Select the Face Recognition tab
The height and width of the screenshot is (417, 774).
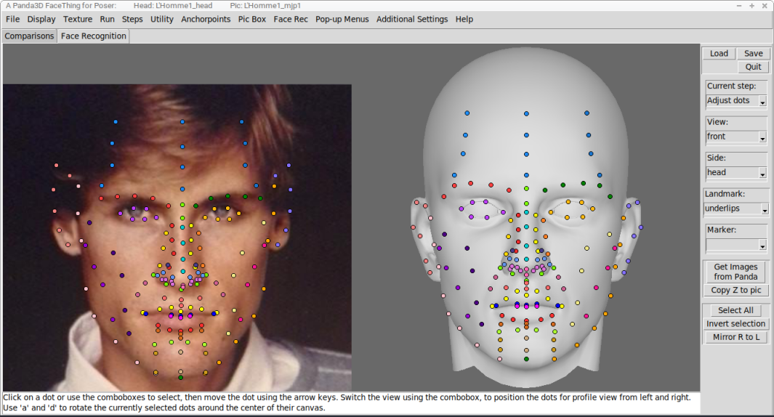tap(93, 36)
